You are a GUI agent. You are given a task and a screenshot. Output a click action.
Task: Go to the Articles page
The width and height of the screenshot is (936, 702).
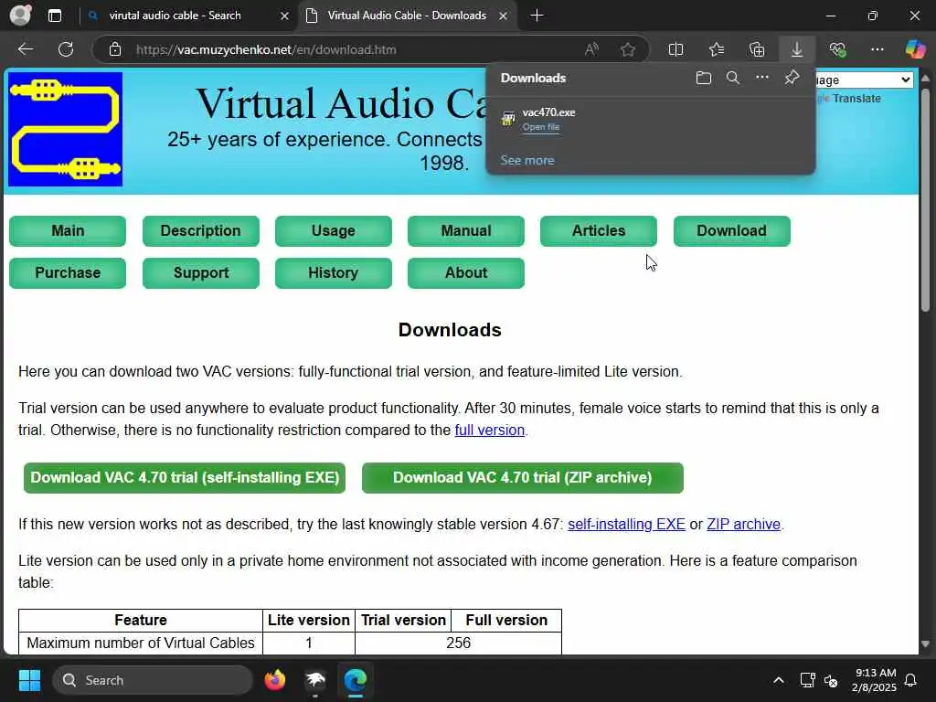click(598, 231)
